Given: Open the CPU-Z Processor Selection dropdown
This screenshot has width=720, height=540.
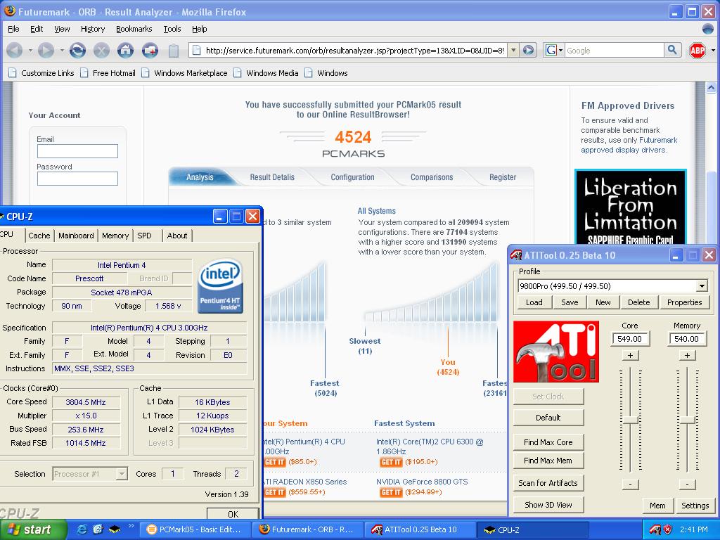Looking at the screenshot, I should pos(121,474).
